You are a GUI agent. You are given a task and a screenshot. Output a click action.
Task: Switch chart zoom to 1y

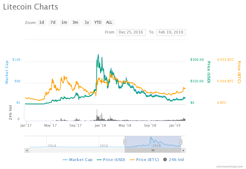coord(87,22)
